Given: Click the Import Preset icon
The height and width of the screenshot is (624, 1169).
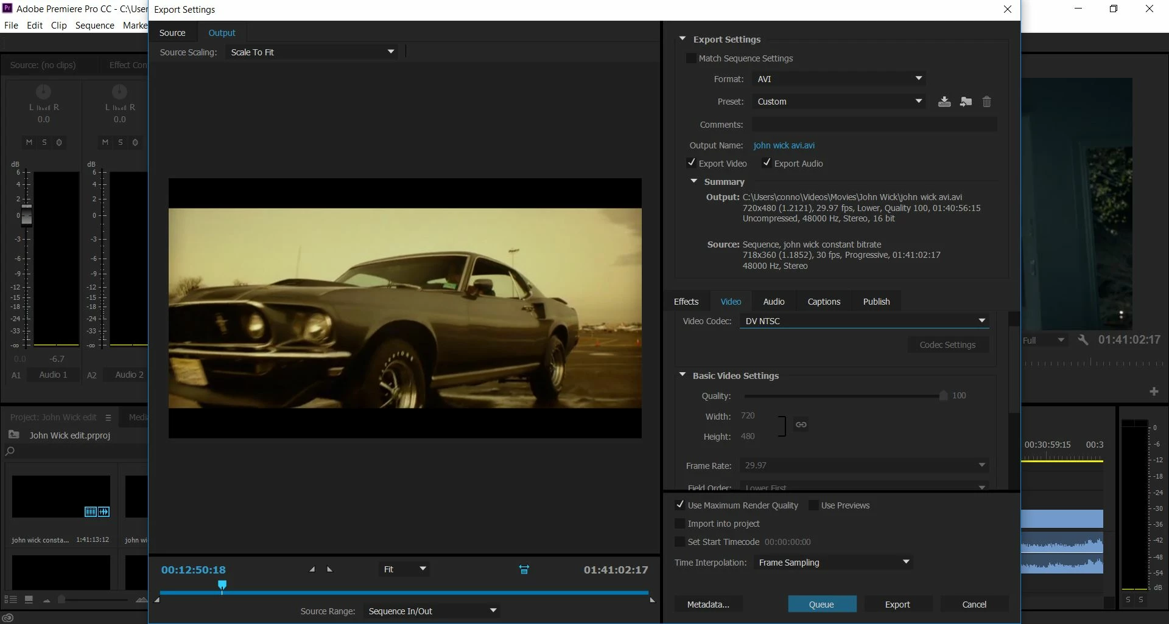Looking at the screenshot, I should pos(966,102).
